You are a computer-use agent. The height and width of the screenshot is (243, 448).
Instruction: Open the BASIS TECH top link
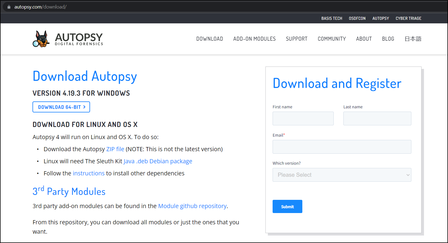tap(332, 18)
